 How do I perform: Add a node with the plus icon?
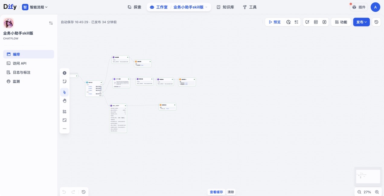coord(64,73)
